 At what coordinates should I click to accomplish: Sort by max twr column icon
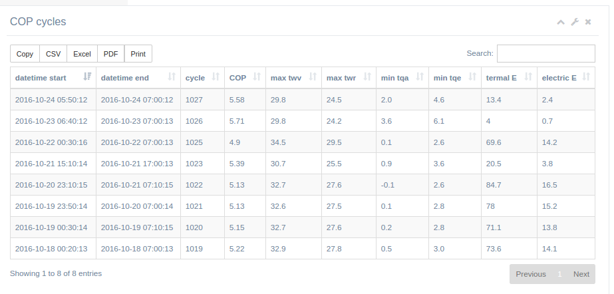(367, 76)
